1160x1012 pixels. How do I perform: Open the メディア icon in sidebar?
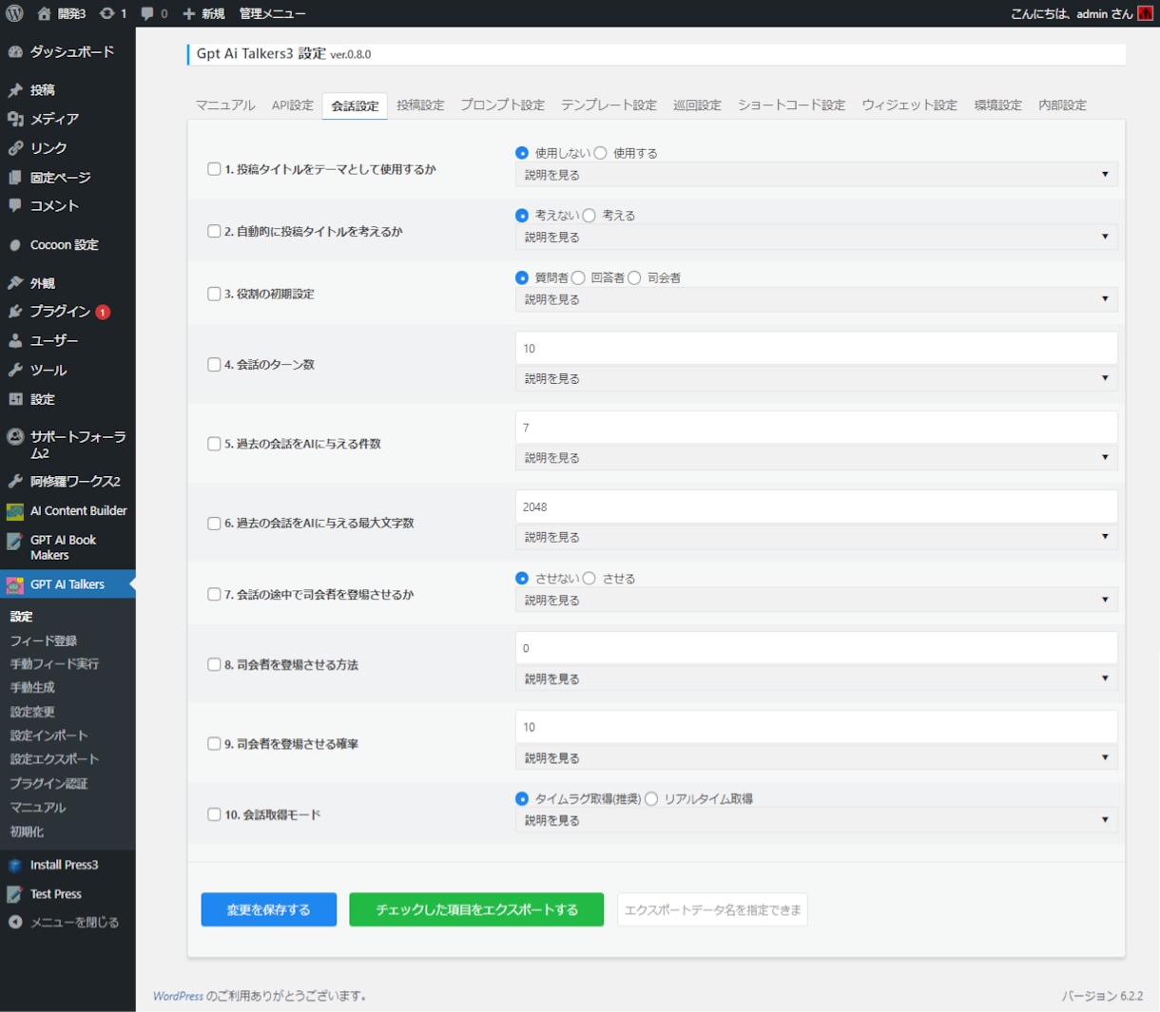point(15,119)
